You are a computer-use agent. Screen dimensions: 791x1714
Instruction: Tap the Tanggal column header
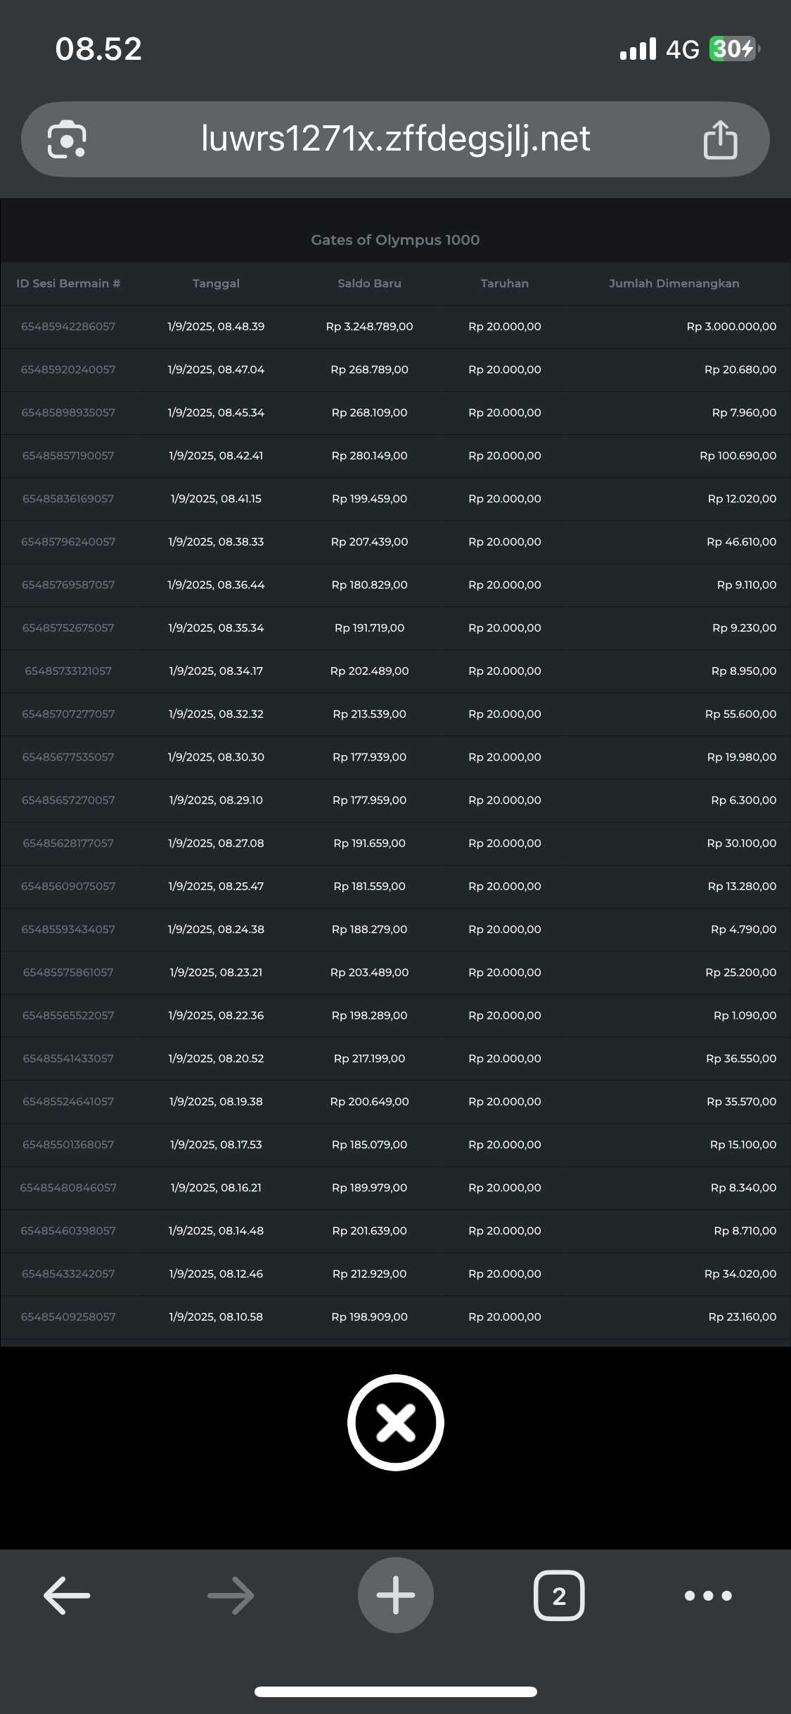click(216, 284)
